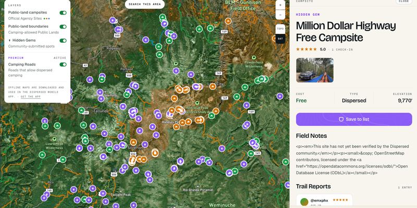
Task: Click the 550 shield north of Ridgway
Action: [x=117, y=35]
